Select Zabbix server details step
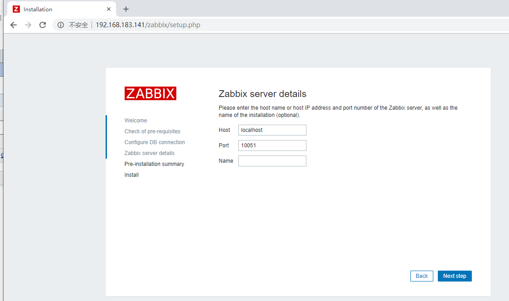Image resolution: width=509 pixels, height=301 pixels. tap(149, 153)
